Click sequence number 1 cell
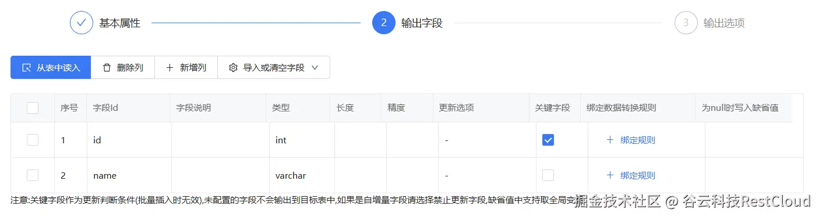819x217 pixels. coord(70,140)
